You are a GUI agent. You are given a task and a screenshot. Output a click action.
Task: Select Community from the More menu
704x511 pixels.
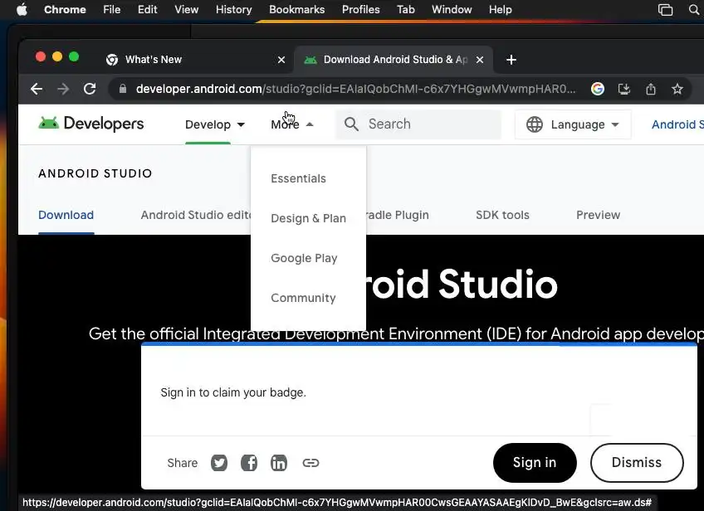pos(303,298)
